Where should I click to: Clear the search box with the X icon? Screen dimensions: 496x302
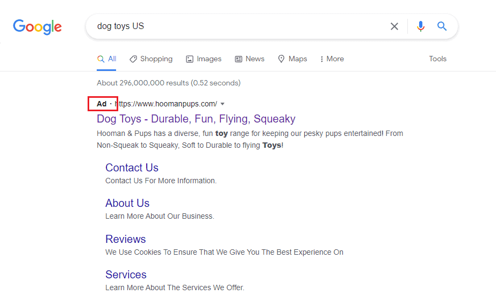point(394,26)
